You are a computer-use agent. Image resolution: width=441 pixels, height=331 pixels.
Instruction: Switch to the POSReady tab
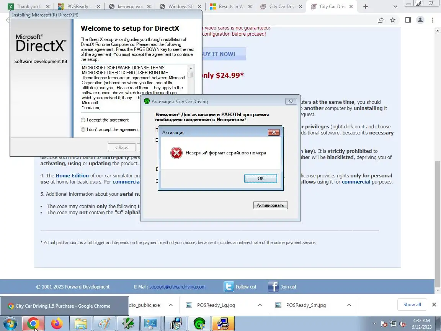79,7
